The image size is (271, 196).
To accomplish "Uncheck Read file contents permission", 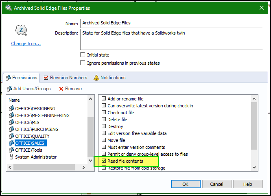I will coord(104,161).
